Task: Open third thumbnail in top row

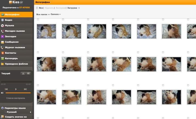Action: tap(97, 31)
